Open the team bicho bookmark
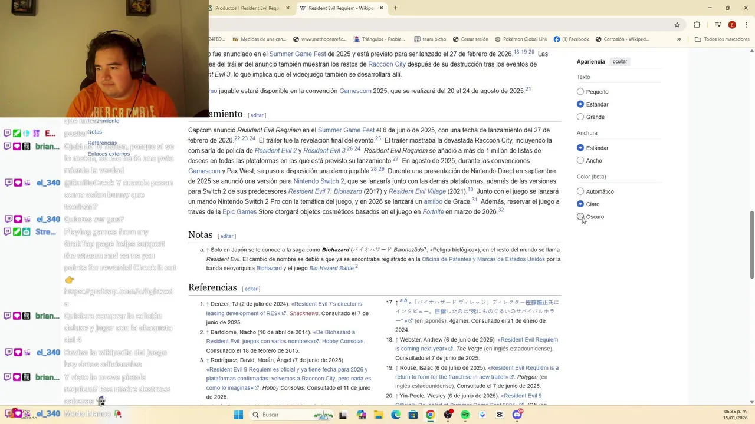Screen dimensions: 755x424 [x=430, y=39]
